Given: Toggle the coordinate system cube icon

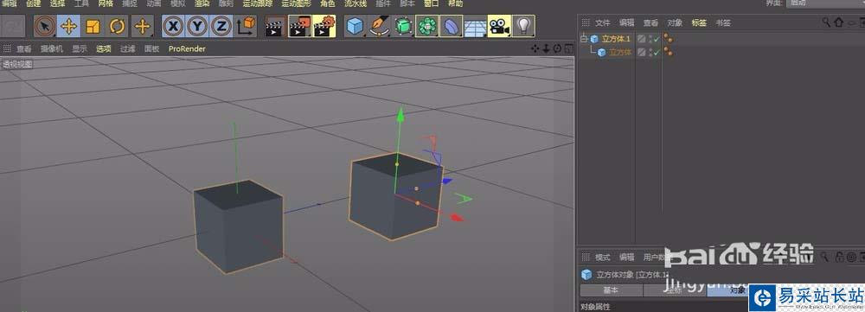Looking at the screenshot, I should 246,26.
